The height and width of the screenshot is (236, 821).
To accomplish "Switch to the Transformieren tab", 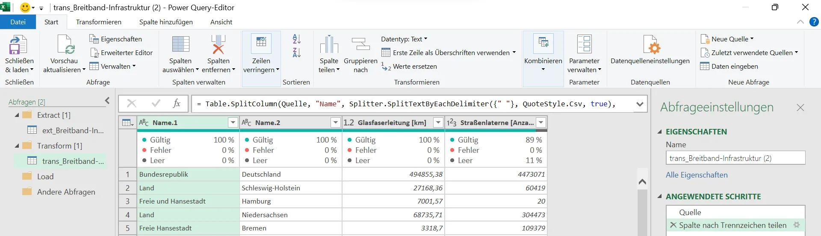I will tap(99, 22).
